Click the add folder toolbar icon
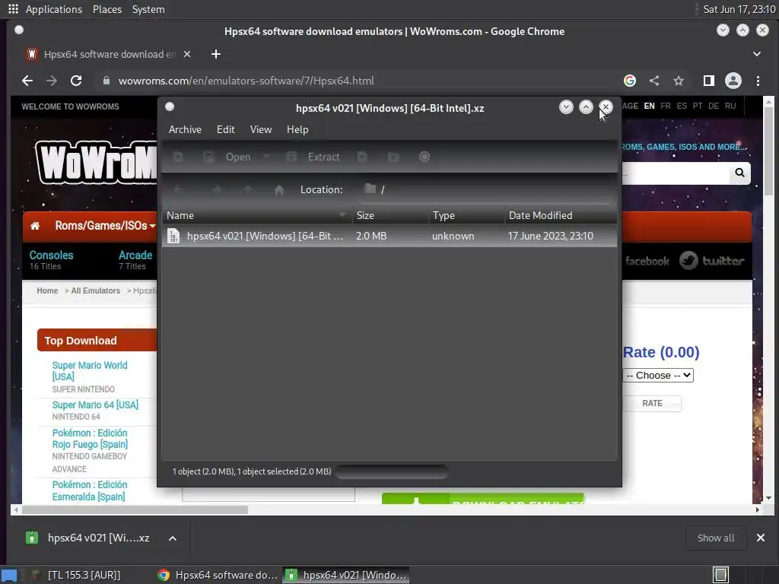 [393, 157]
